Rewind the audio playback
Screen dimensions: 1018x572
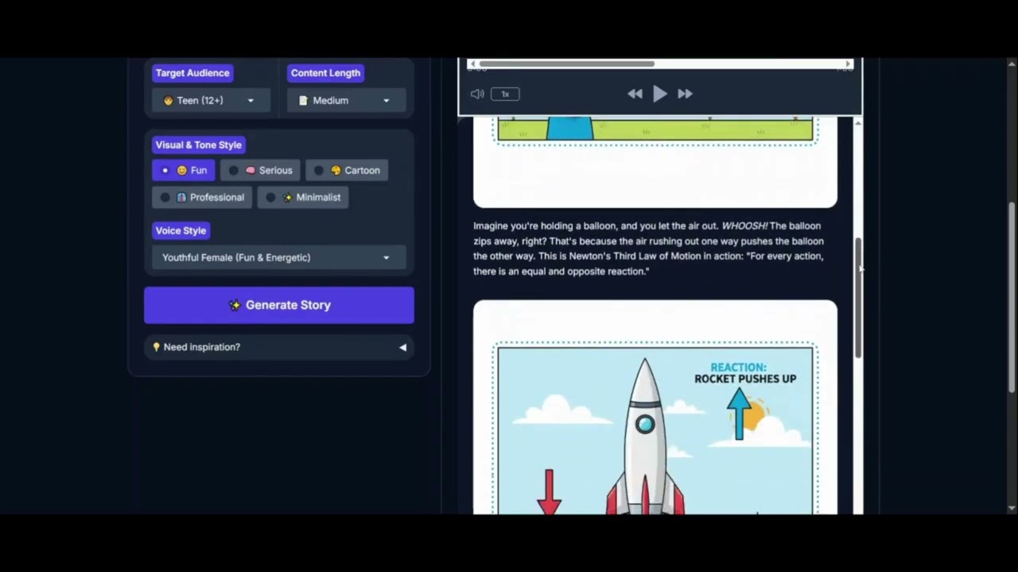[635, 94]
